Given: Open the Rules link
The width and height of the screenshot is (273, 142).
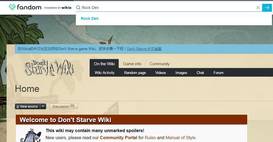Looking at the screenshot, I should pos(150,138).
